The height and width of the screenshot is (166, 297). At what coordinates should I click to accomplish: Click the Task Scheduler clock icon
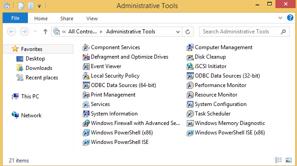coord(190,114)
